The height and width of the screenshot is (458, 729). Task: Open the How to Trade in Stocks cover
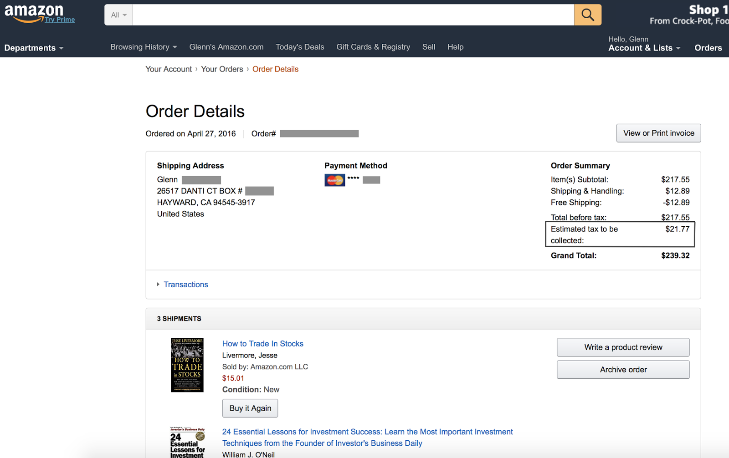(x=187, y=365)
